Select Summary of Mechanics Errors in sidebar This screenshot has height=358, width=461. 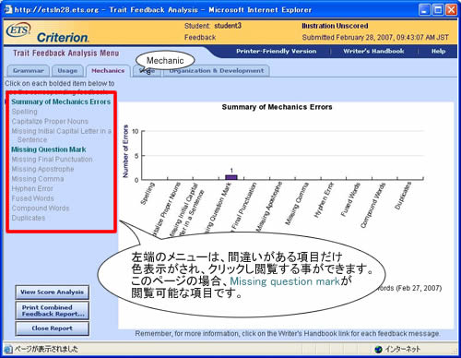(x=61, y=101)
